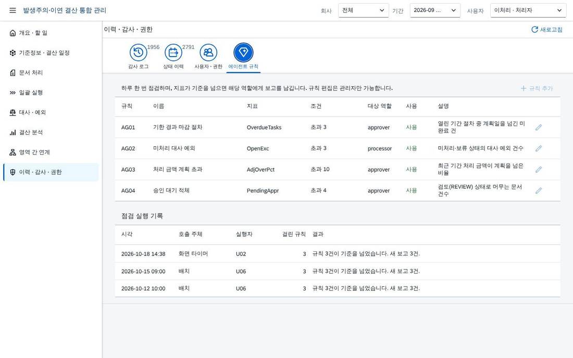Click the 대상 역할 column header
Viewport: 573px width, 358px height.
(379, 106)
